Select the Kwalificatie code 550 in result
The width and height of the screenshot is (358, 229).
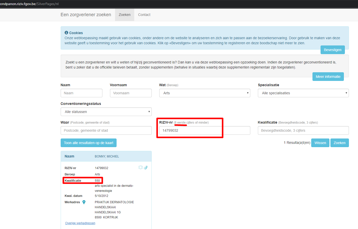click(97, 181)
